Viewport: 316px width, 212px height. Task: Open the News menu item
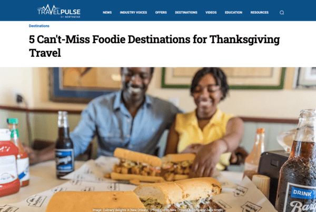[107, 13]
